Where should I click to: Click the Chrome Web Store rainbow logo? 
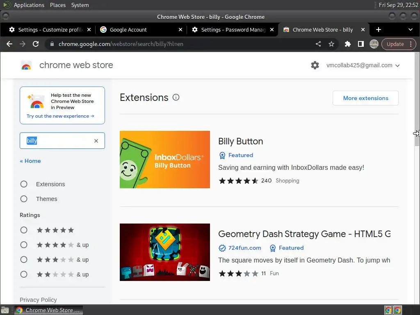point(26,65)
